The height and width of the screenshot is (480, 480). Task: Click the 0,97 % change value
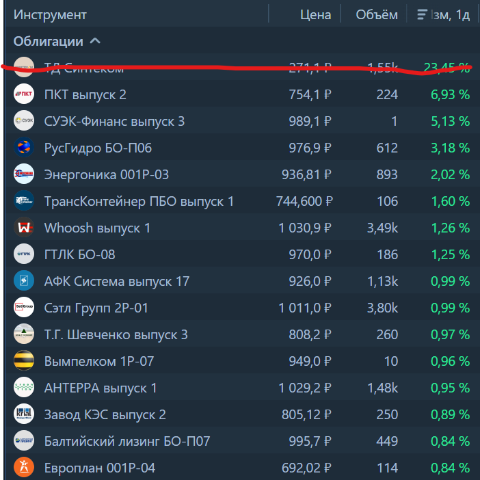click(x=451, y=334)
